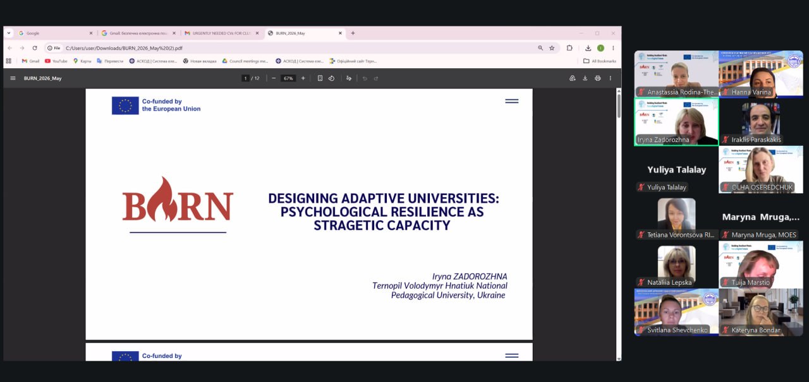Image resolution: width=809 pixels, height=382 pixels.
Task: Open Chrome downloads icon
Action: 588,48
